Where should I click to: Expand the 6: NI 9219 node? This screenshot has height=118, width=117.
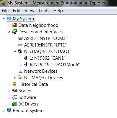tap(21, 65)
